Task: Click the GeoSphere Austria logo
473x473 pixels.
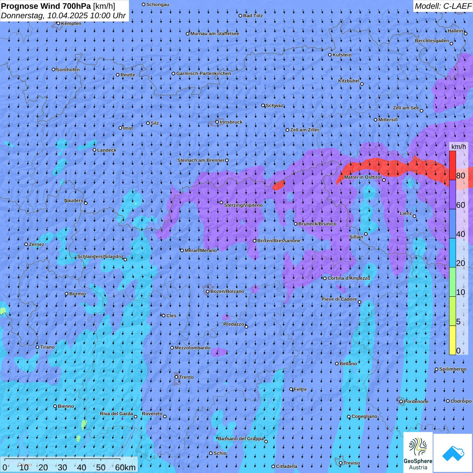Action: (418, 452)
